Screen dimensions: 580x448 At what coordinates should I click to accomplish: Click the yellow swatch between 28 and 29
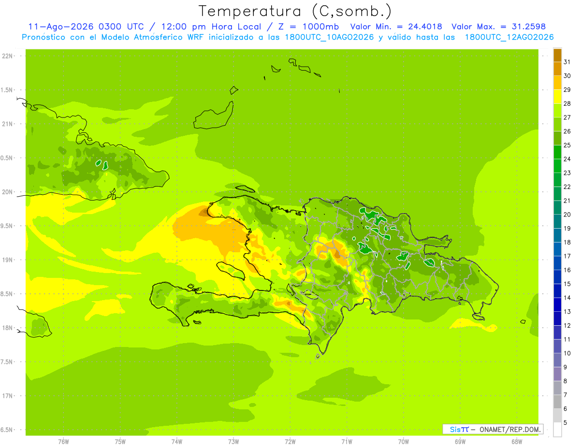click(x=557, y=97)
